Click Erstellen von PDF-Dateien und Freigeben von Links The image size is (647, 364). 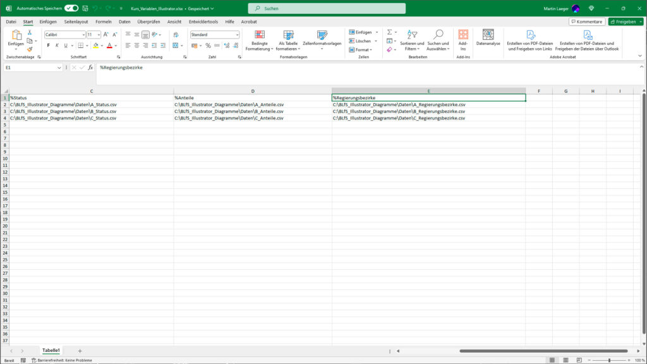530,40
